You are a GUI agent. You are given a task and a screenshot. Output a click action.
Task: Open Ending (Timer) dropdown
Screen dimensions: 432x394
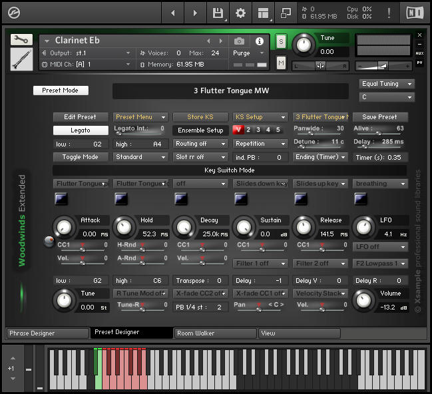click(320, 157)
